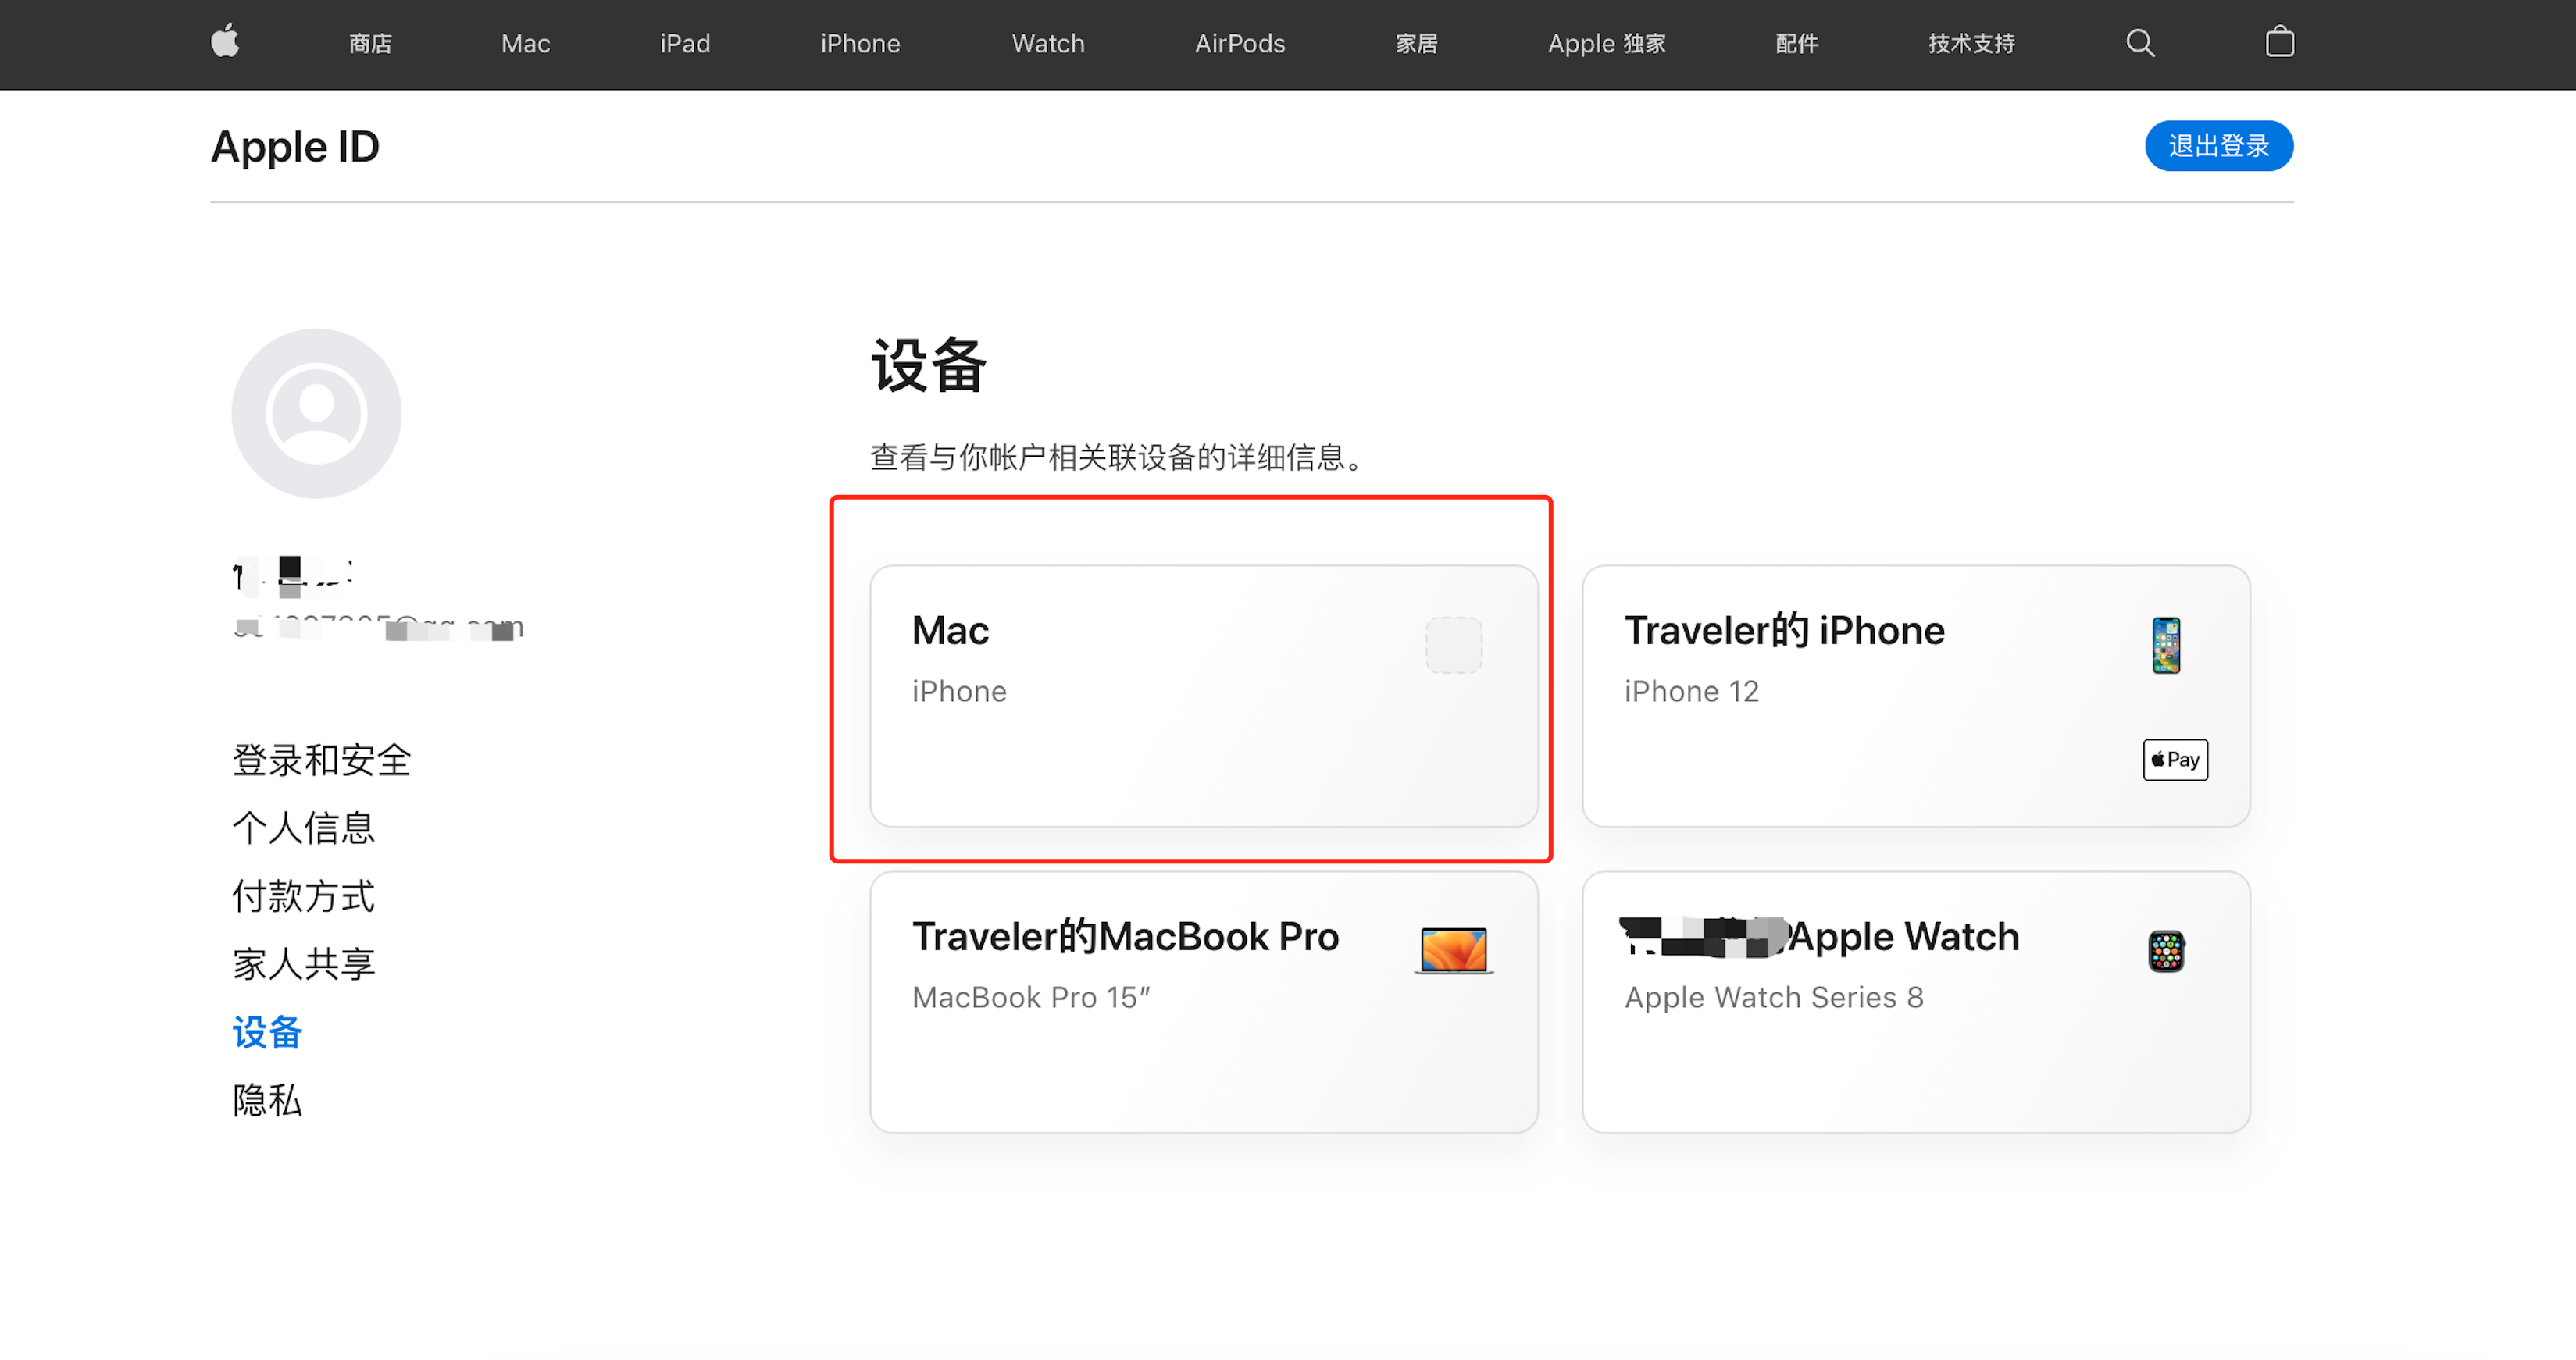Click the blank Mac device placeholder icon
This screenshot has height=1360, width=2576.
[1453, 645]
